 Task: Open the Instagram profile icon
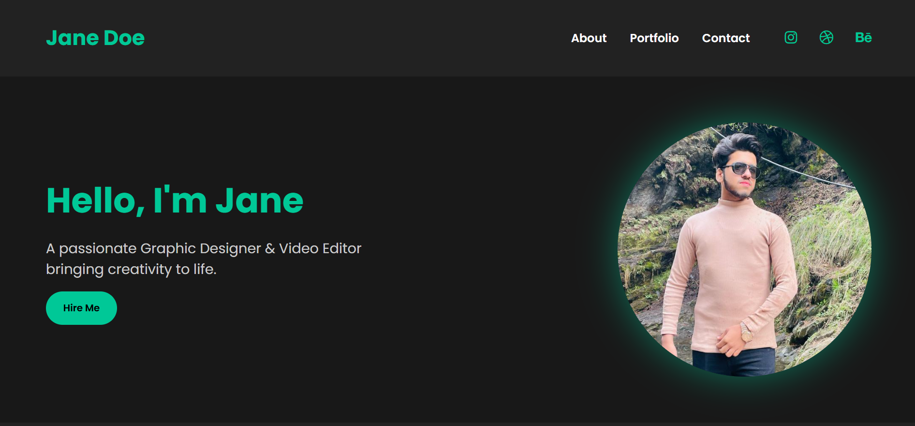click(791, 37)
